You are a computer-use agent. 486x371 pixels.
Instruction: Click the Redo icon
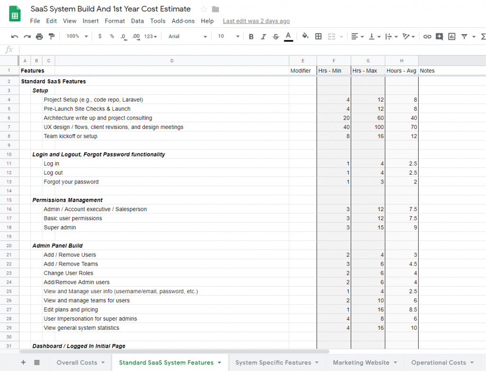click(27, 37)
